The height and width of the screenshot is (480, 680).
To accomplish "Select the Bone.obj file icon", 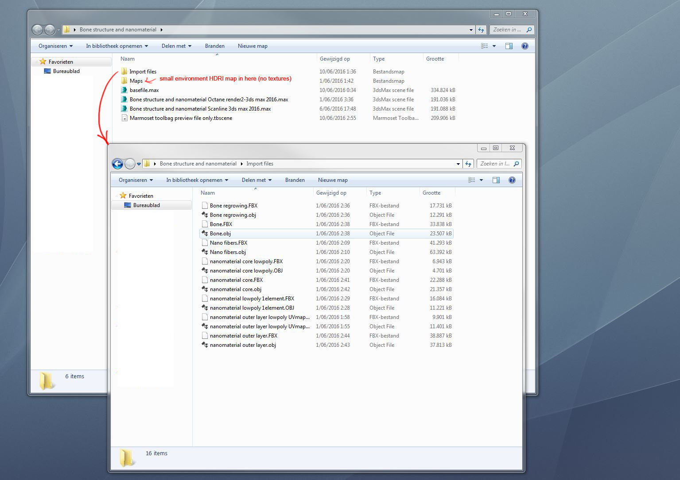I will pyautogui.click(x=205, y=234).
